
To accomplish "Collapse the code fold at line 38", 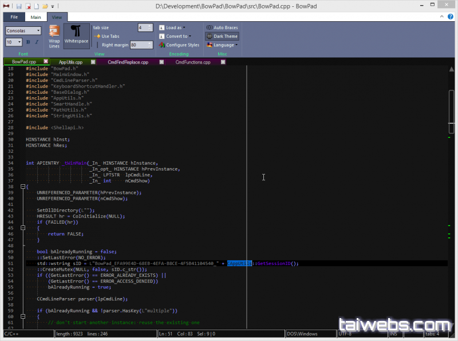I will [x=22, y=187].
